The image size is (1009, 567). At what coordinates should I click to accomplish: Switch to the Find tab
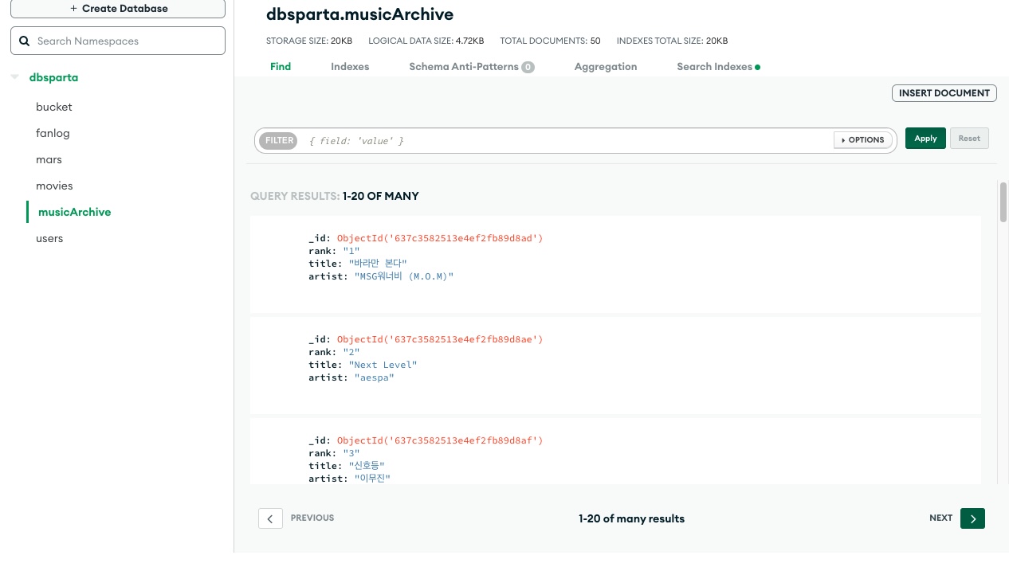pos(281,67)
